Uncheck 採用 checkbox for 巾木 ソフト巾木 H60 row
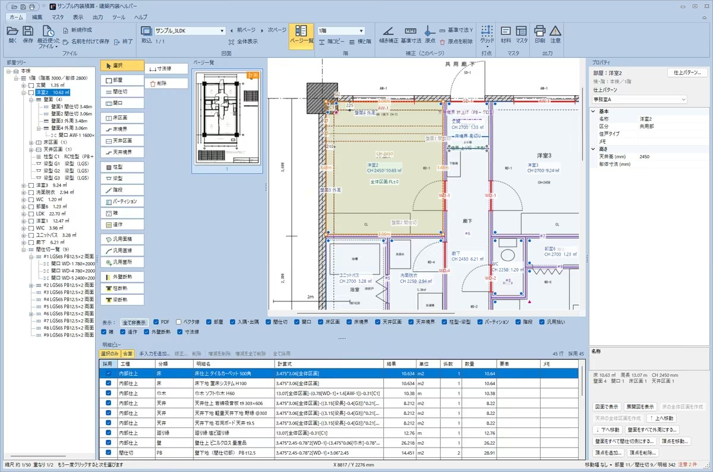The width and height of the screenshot is (713, 472). [x=108, y=394]
